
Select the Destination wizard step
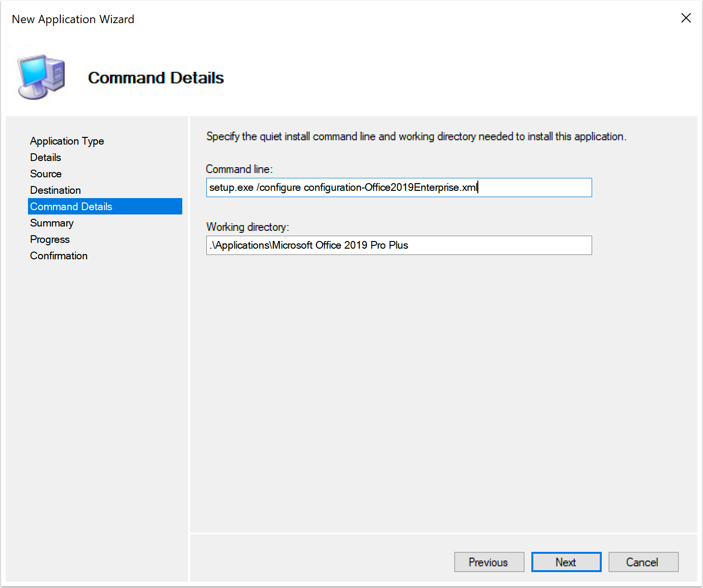(x=55, y=190)
